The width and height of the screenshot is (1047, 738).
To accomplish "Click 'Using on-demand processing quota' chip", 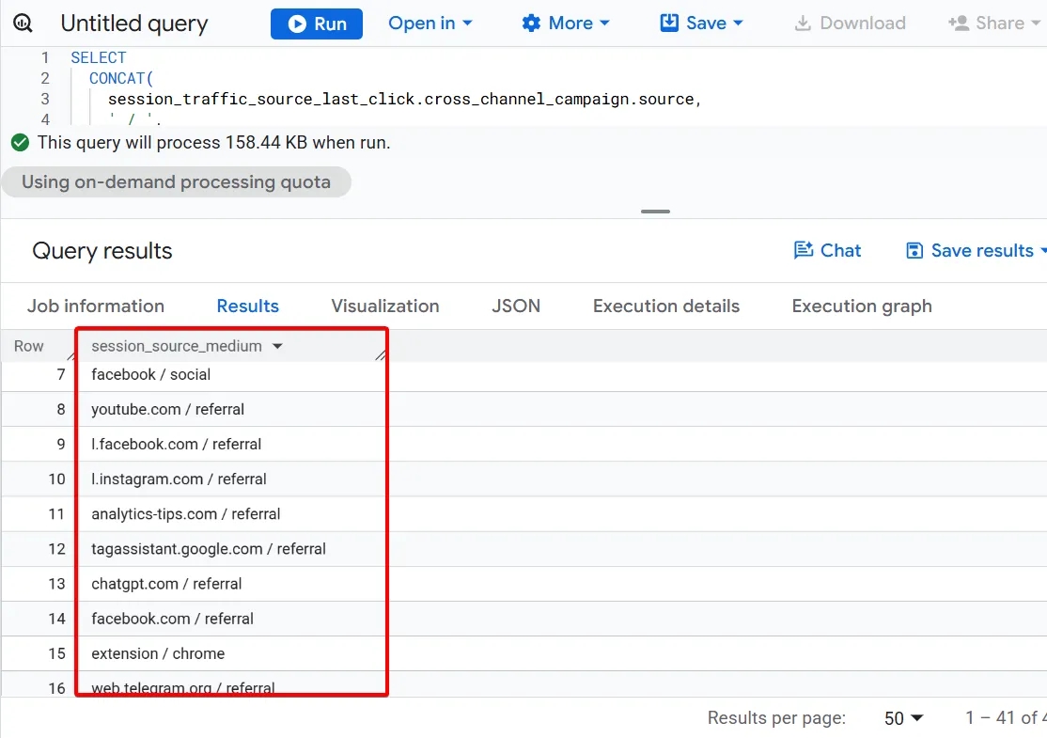I will [x=177, y=181].
